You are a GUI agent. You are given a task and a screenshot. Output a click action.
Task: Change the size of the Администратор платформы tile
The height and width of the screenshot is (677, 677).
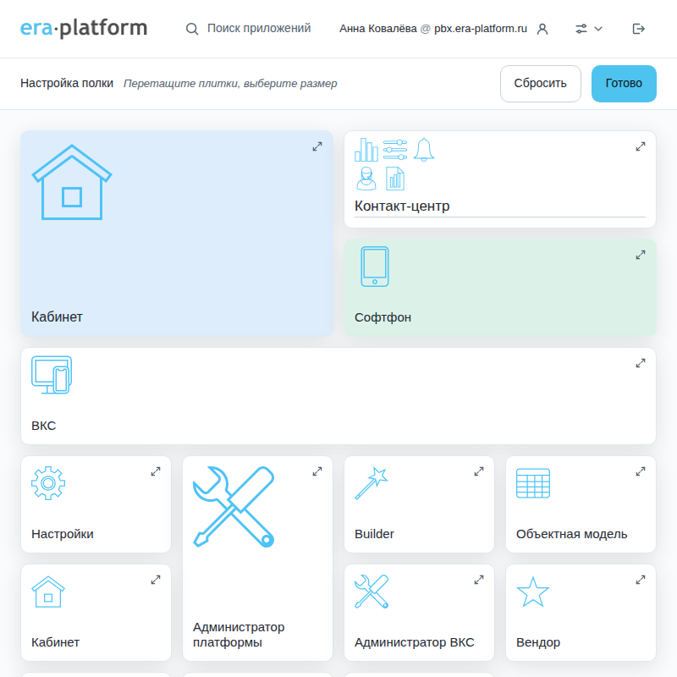tap(317, 471)
